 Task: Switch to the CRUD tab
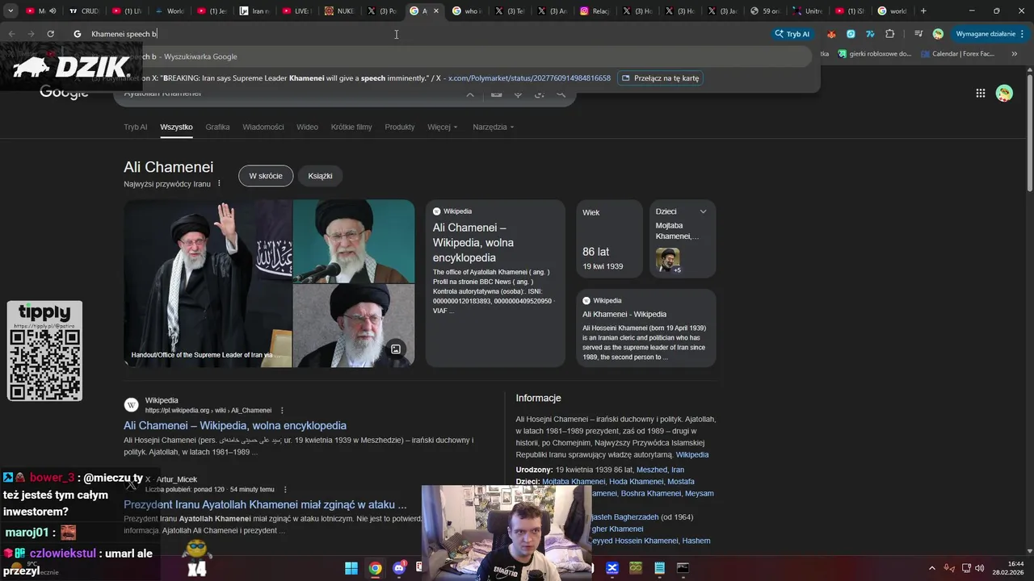(84, 11)
